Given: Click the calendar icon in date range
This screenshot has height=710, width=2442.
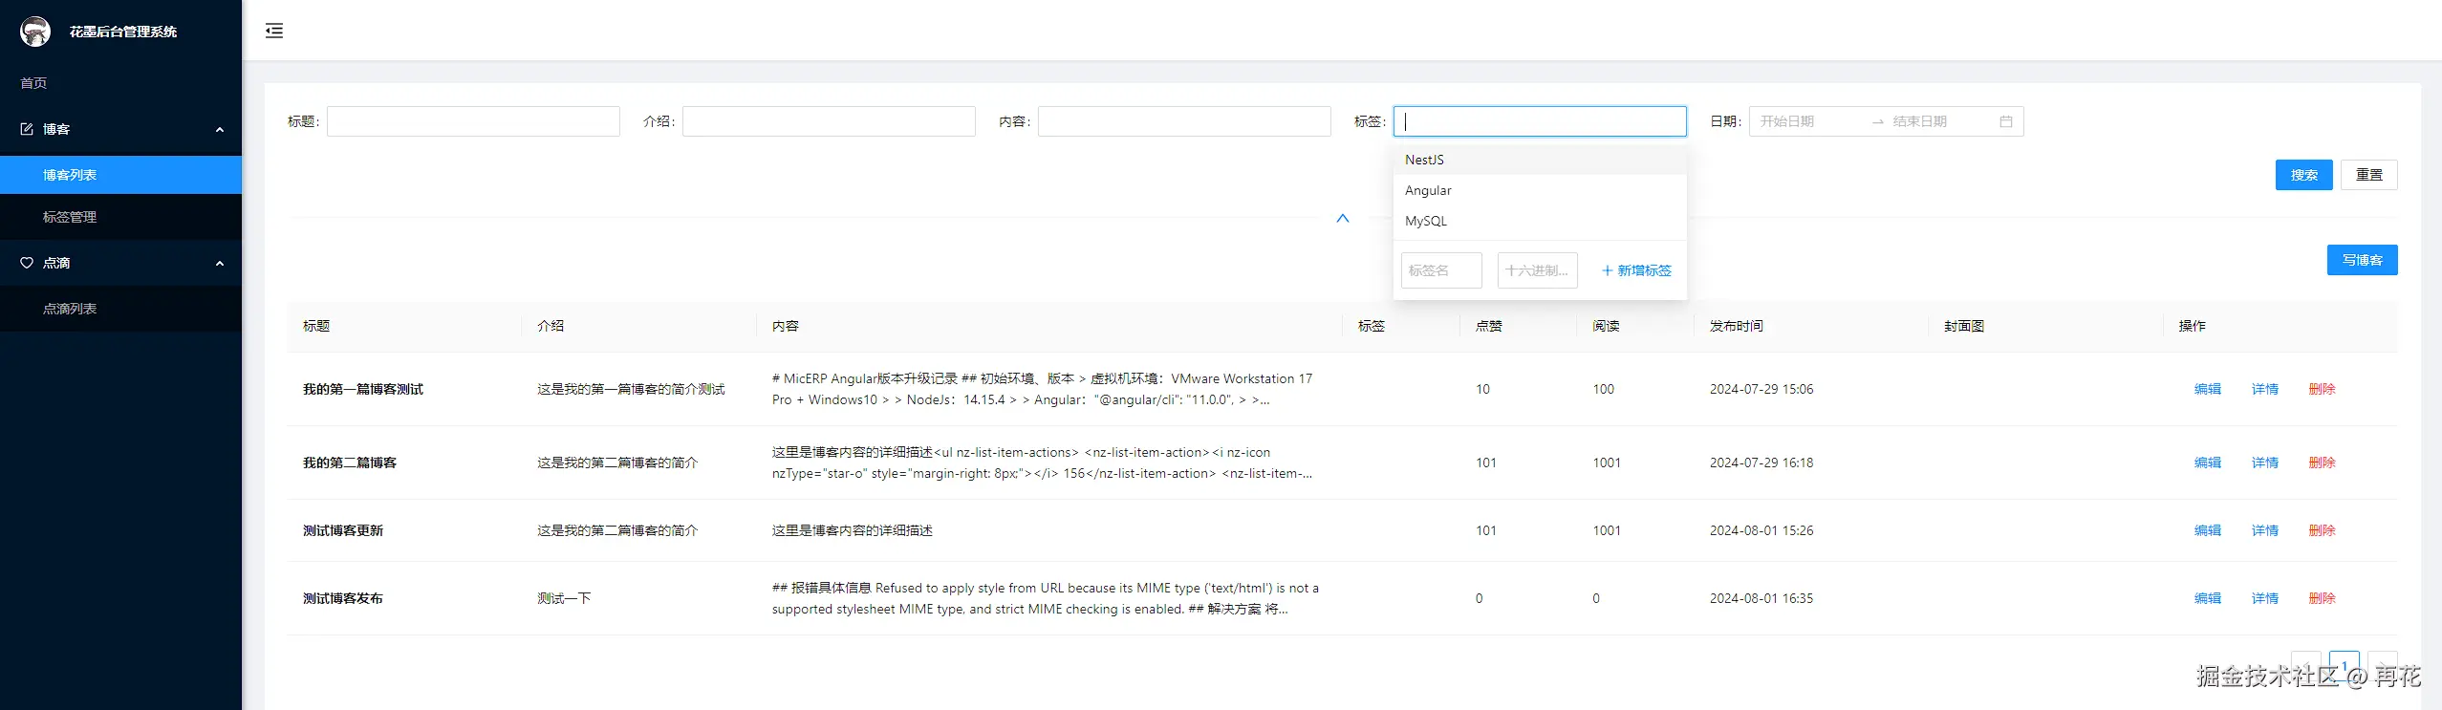Looking at the screenshot, I should pyautogui.click(x=2006, y=121).
